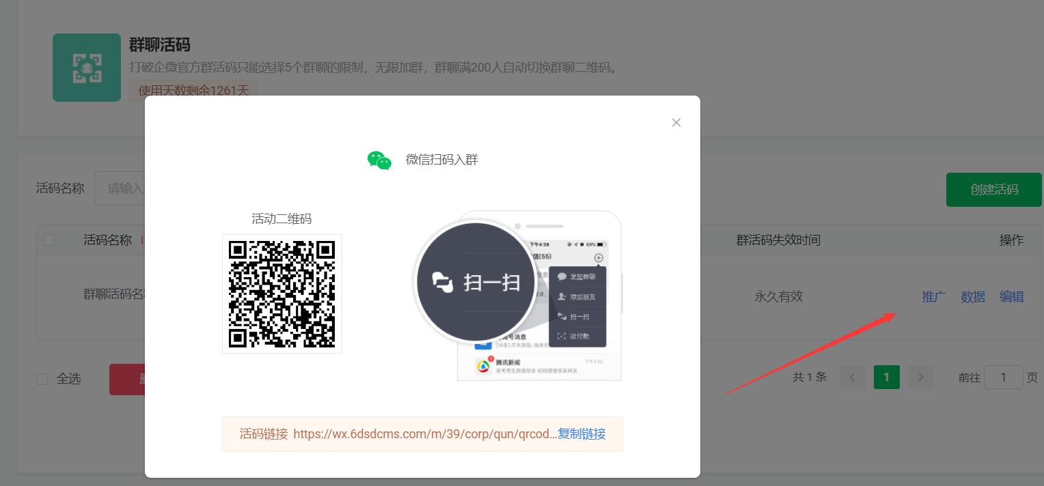Viewport: 1044px width, 486px height.
Task: Click the WeChat logo icon in dialog
Action: [379, 160]
